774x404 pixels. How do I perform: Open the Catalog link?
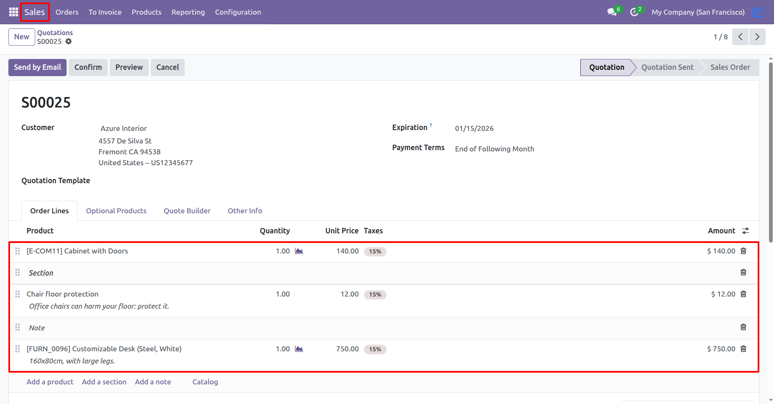click(x=205, y=382)
